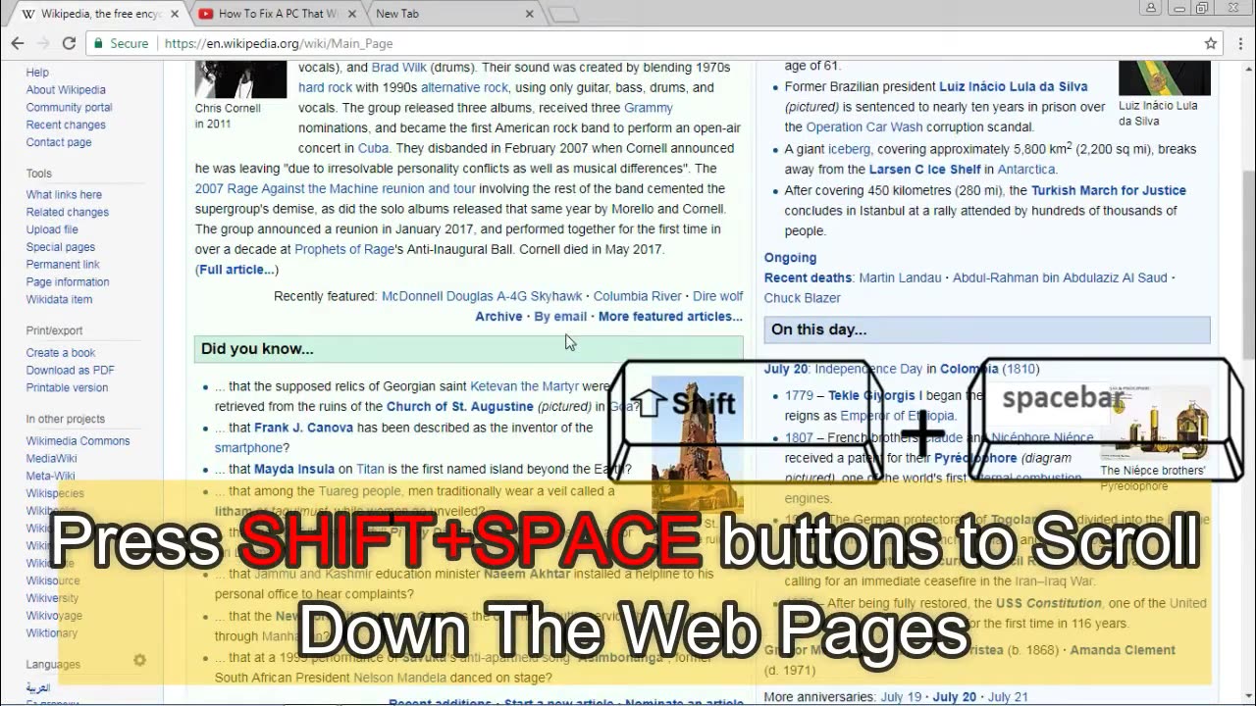The width and height of the screenshot is (1256, 706).
Task: Click Download as PDF link
Action: 70,371
